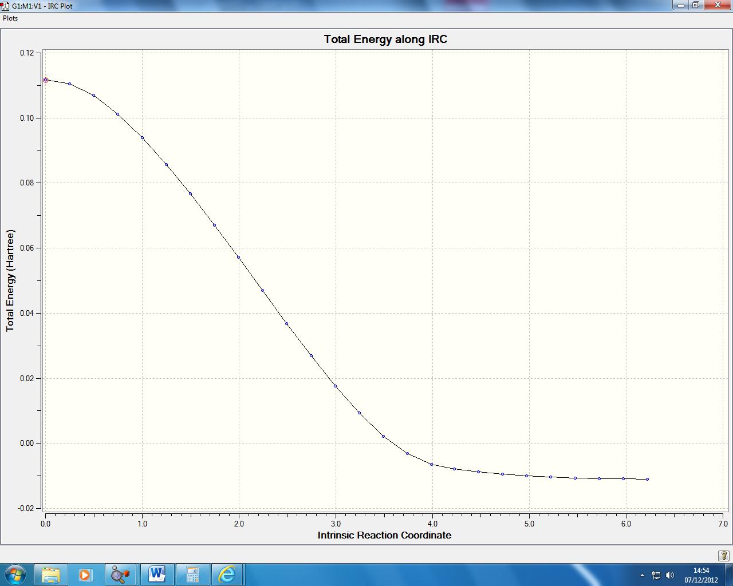The width and height of the screenshot is (733, 586).
Task: Click the 'Total Energy (Hartree)' axis label
Action: (x=10, y=281)
